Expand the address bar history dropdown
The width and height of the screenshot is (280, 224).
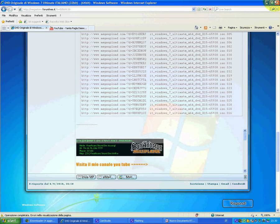coord(194,9)
